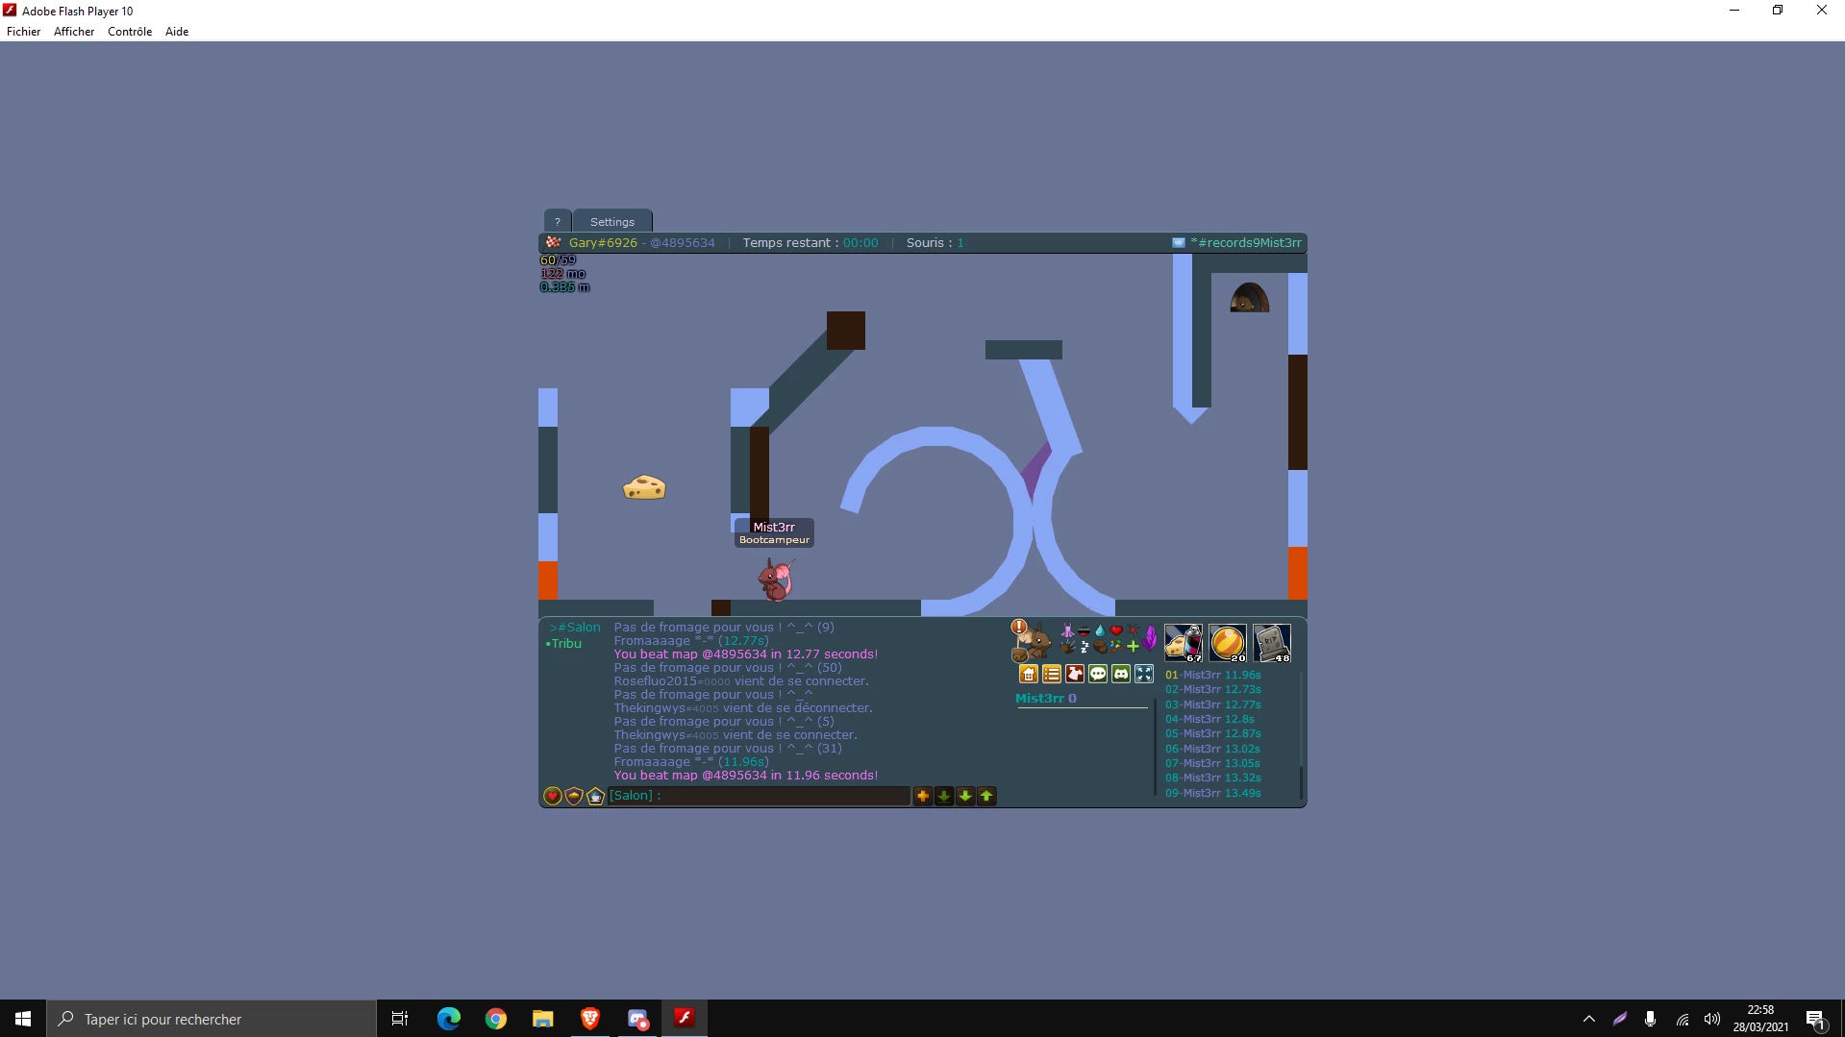Click the green plus emote icon

pyautogui.click(x=1133, y=647)
